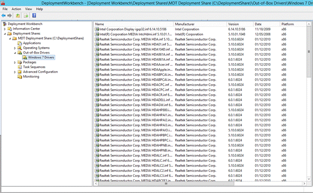
Task: Select the Realtek MEDIA HDACR.inf row
Action: (200, 95)
